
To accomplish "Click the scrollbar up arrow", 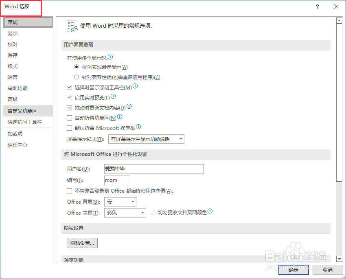I will pyautogui.click(x=339, y=21).
